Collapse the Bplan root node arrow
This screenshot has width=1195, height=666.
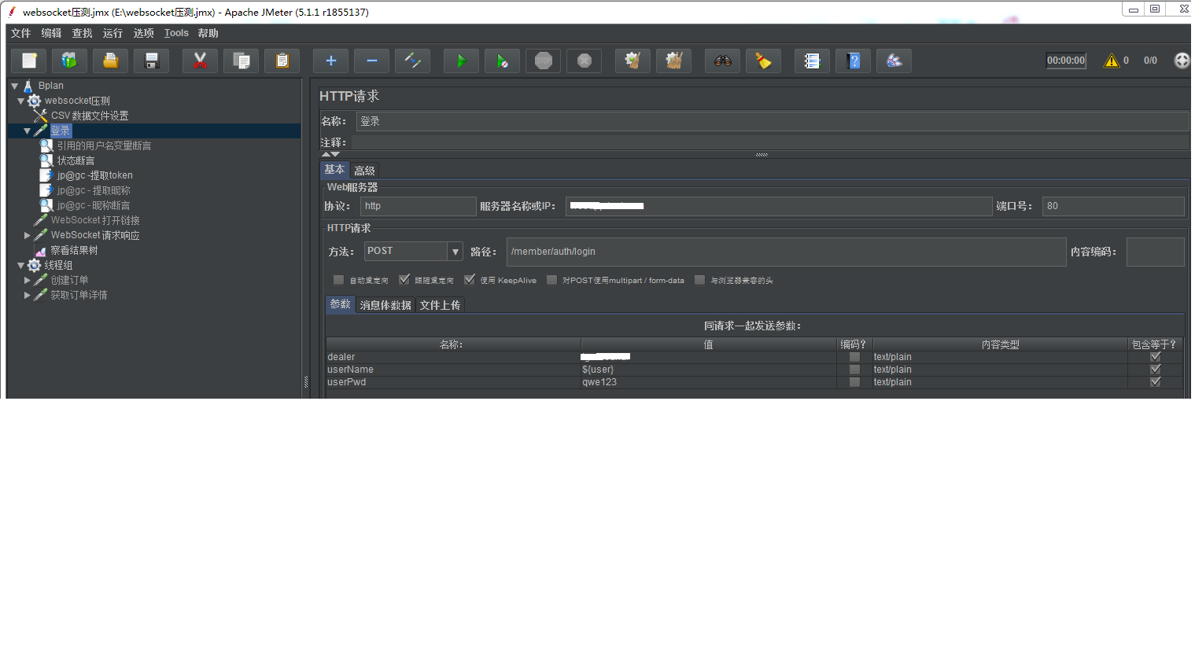pos(14,86)
